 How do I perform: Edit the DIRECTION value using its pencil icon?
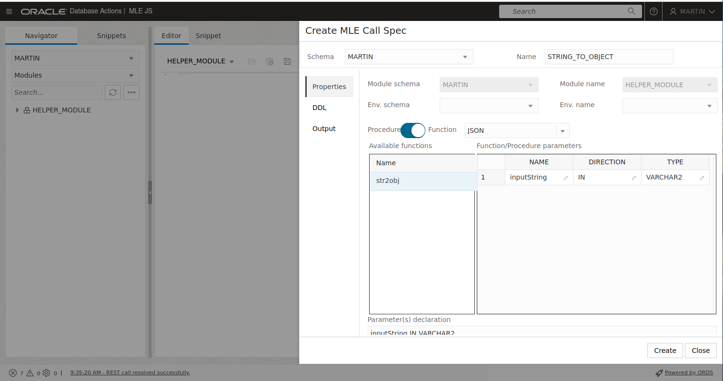[x=634, y=177]
